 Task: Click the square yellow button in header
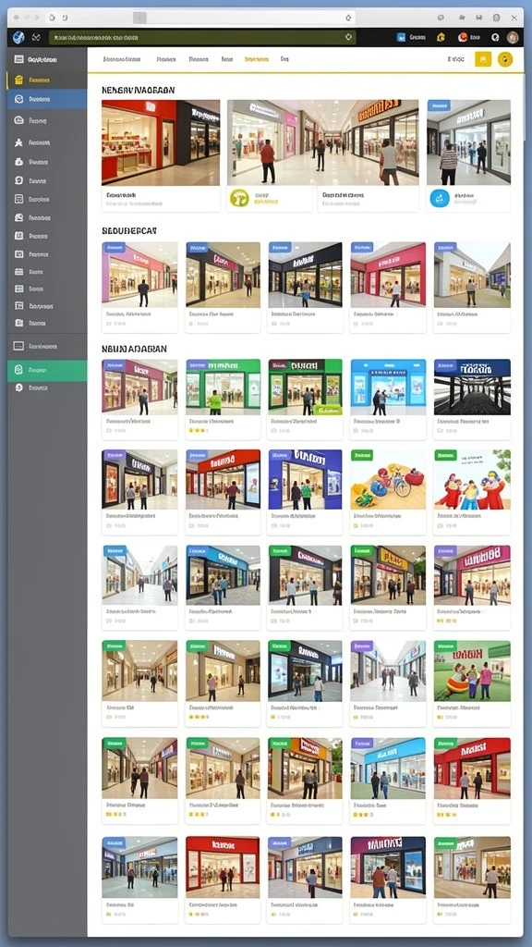coord(482,59)
